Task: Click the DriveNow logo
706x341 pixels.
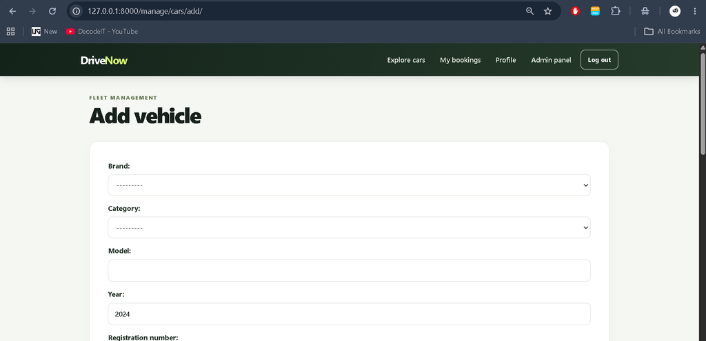Action: tap(104, 61)
